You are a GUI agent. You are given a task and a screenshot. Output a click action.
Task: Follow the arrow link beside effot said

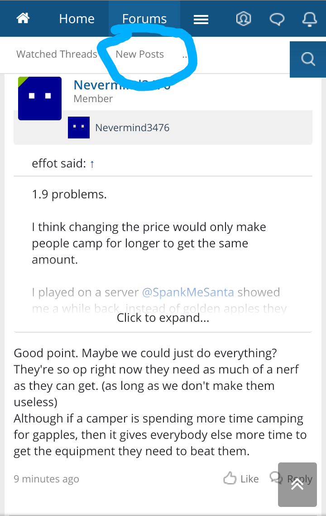coord(92,164)
